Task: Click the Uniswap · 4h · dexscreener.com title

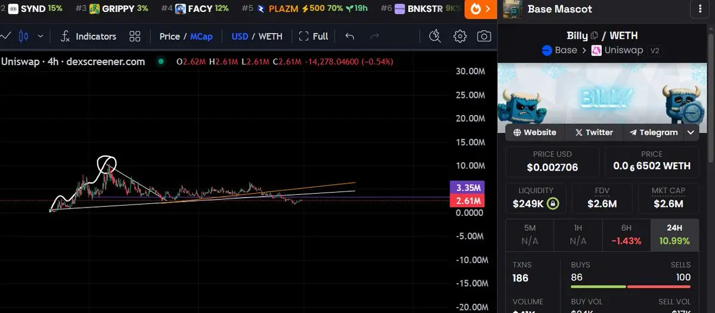Action: coord(73,61)
